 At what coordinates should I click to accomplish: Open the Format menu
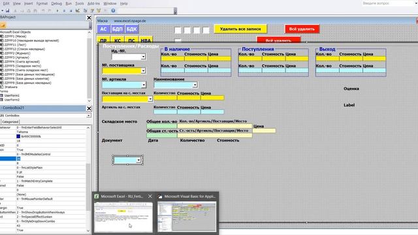click(42, 3)
